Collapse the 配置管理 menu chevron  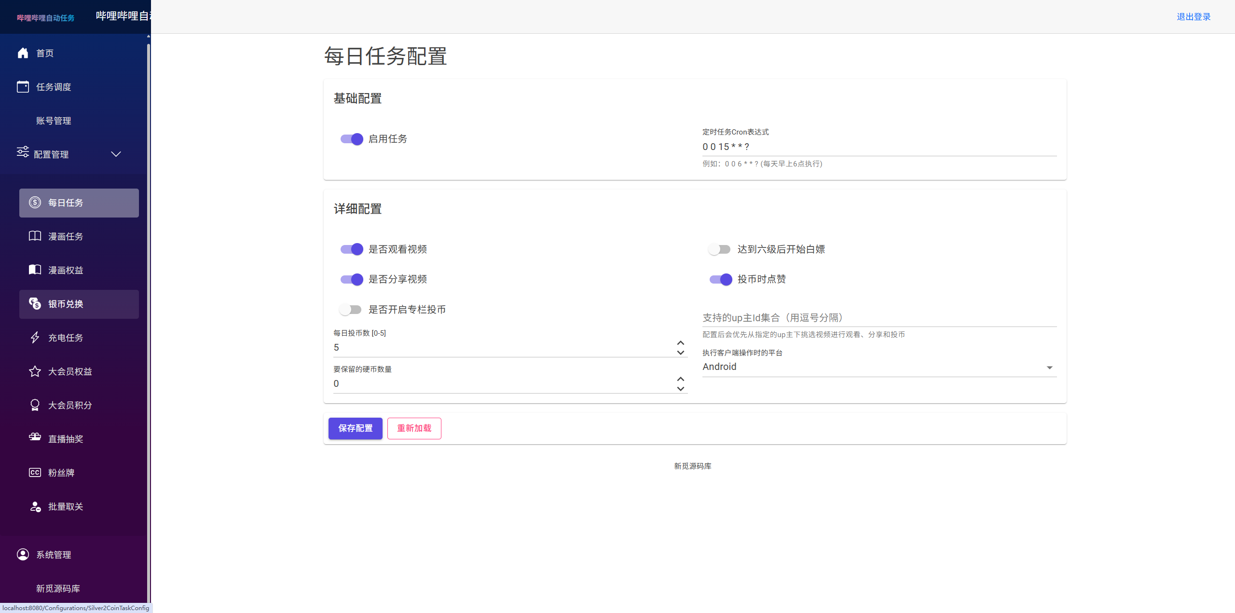point(115,154)
